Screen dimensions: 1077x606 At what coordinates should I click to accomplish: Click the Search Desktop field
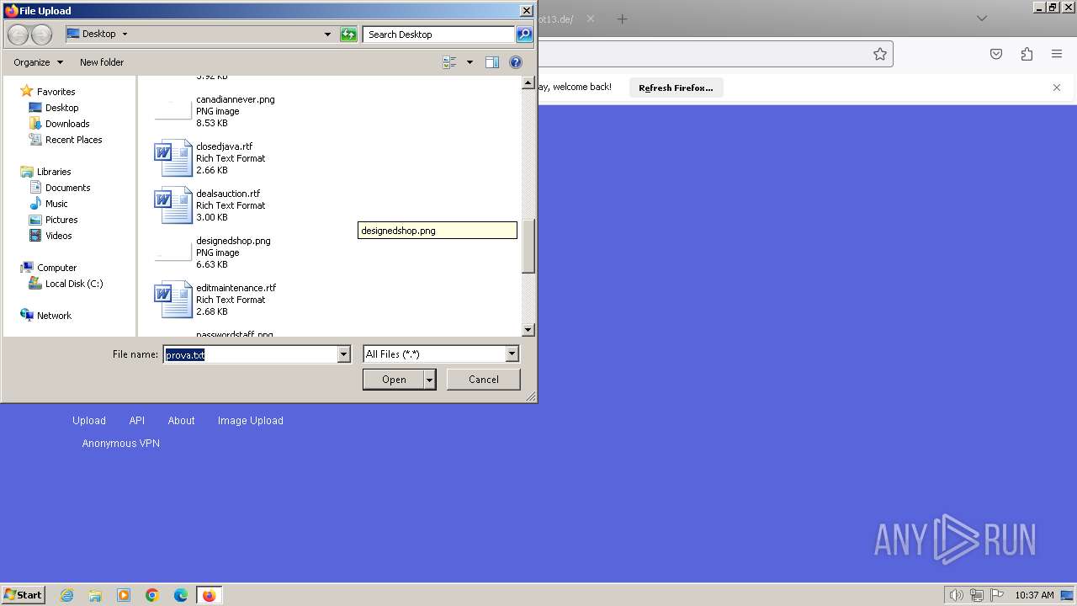[x=438, y=35]
